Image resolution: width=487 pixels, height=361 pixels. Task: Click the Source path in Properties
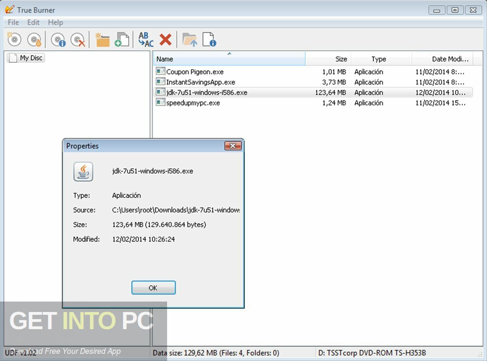[x=176, y=210]
